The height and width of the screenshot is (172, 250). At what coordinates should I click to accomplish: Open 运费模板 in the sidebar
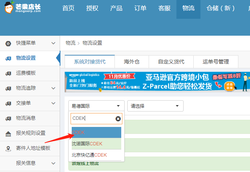click(30, 73)
